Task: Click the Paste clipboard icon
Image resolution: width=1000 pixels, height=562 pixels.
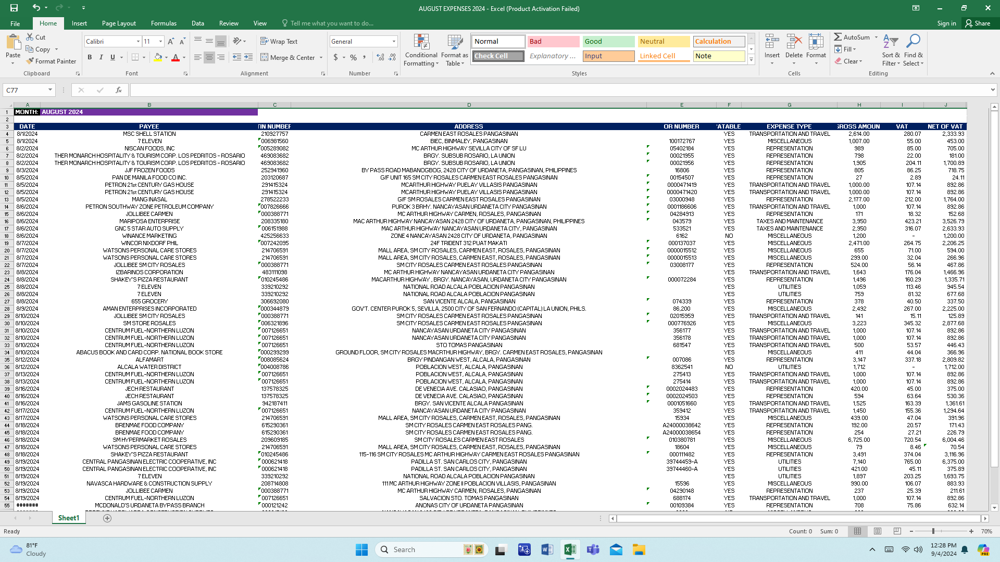Action: point(13,42)
